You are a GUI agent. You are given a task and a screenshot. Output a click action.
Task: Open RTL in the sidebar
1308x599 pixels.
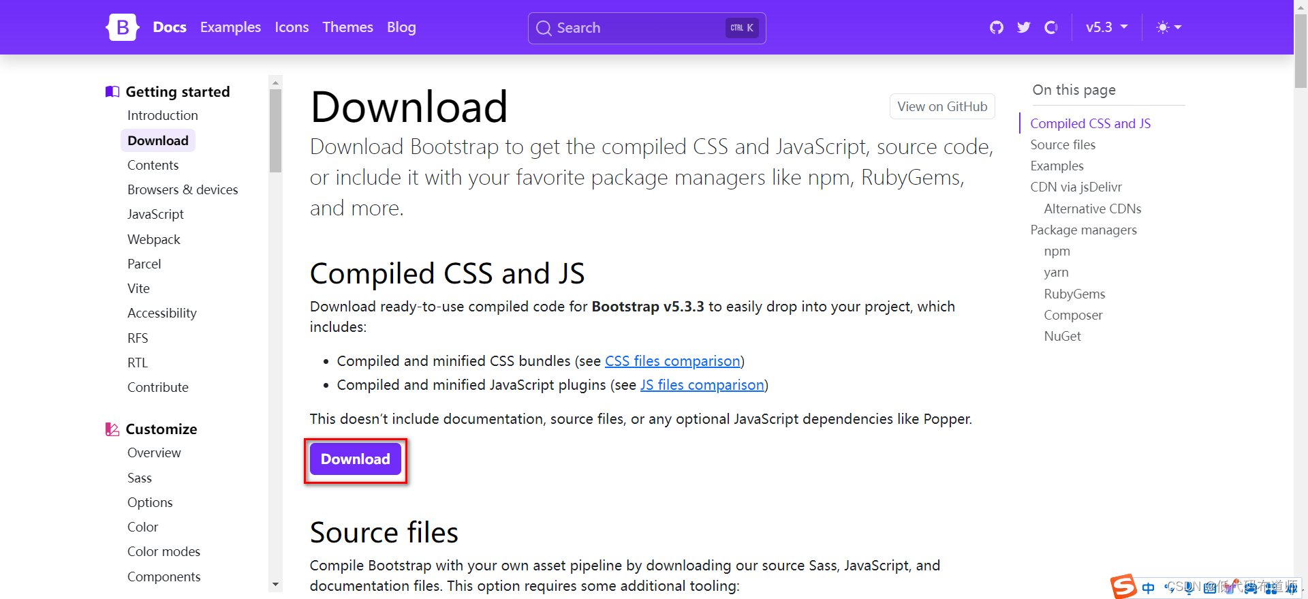(x=138, y=363)
